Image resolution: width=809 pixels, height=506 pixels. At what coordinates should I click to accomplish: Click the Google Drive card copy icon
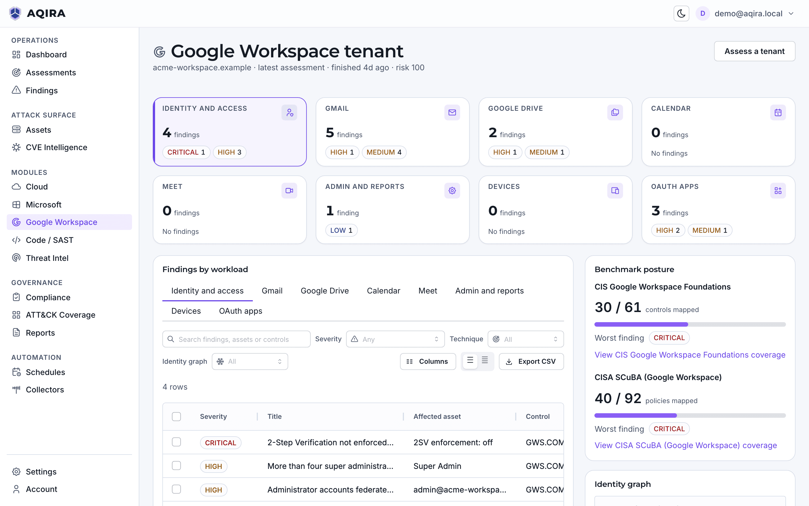(x=615, y=112)
